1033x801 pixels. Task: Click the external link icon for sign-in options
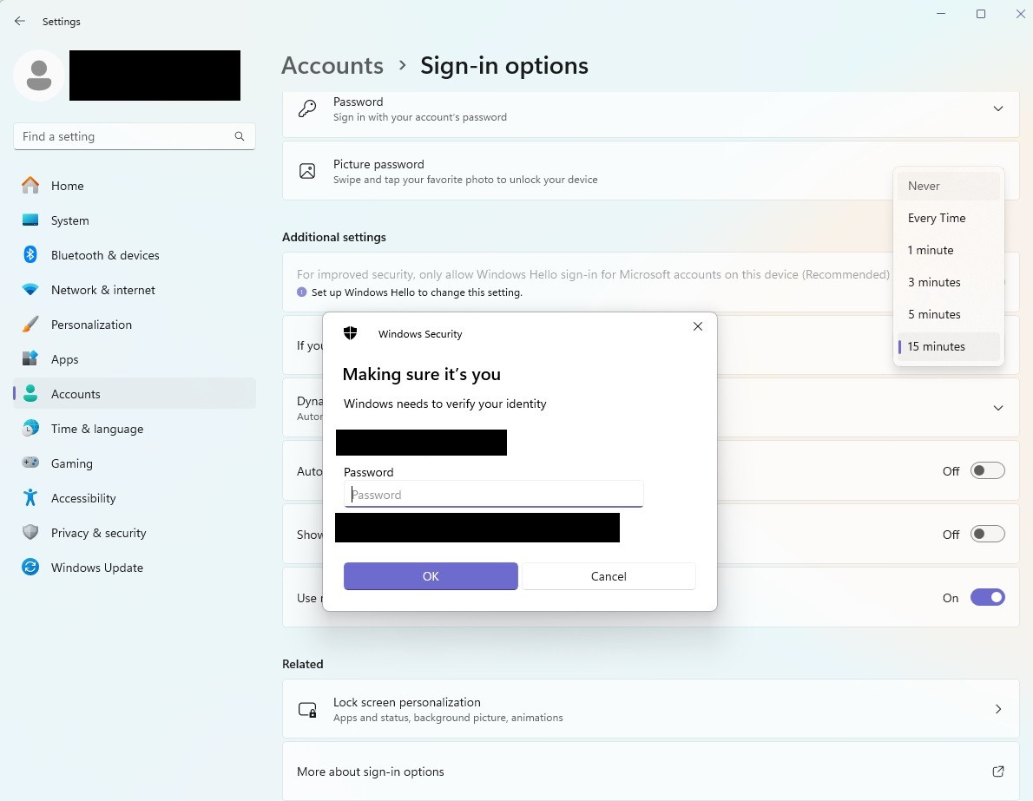coord(998,771)
